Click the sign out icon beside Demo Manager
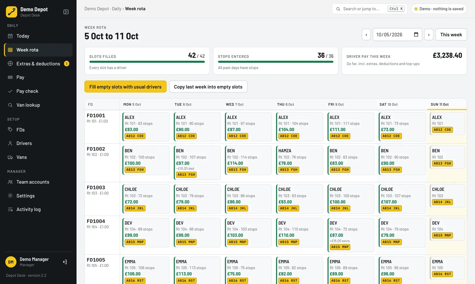 tap(65, 262)
